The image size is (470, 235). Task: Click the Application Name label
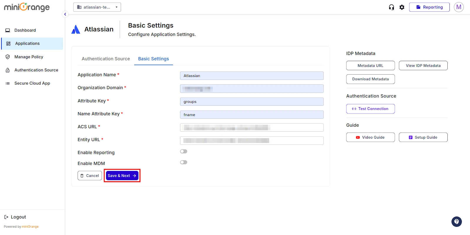point(97,75)
